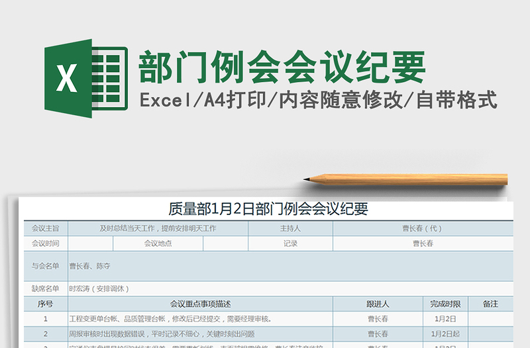Click the green Excel logo icon
Screen dimensions: 530x348
[x=85, y=79]
